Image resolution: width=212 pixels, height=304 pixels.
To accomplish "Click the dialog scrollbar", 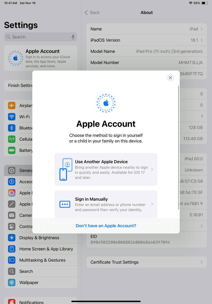I will click(x=179, y=147).
